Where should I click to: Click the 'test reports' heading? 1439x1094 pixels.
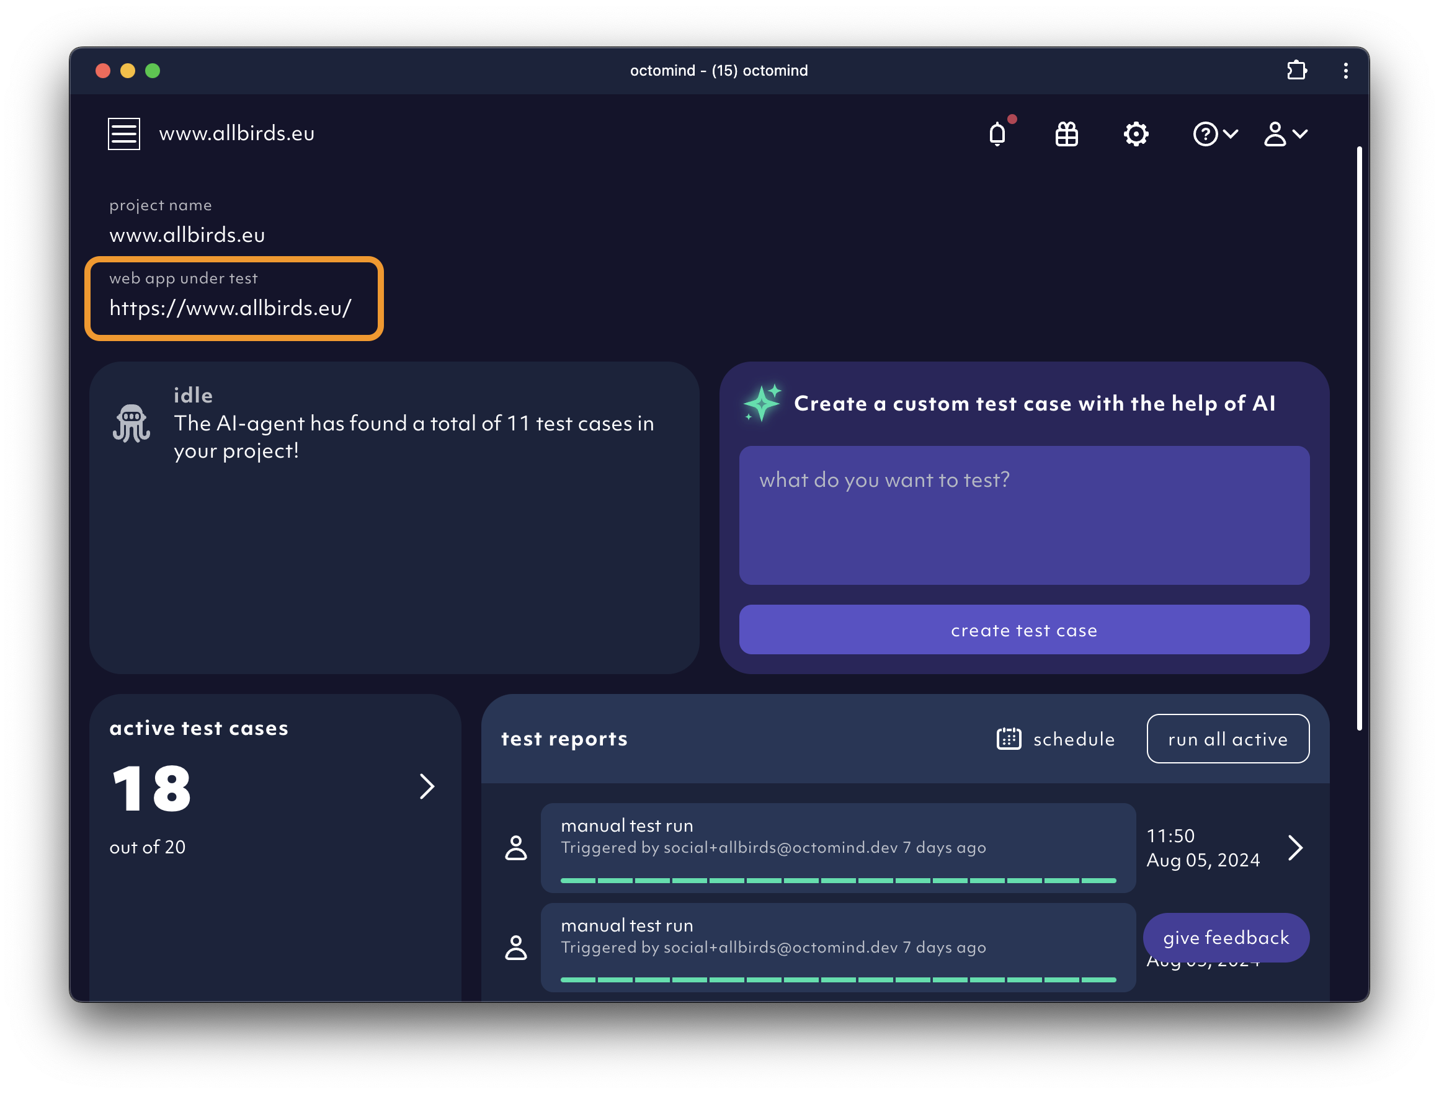(x=564, y=739)
